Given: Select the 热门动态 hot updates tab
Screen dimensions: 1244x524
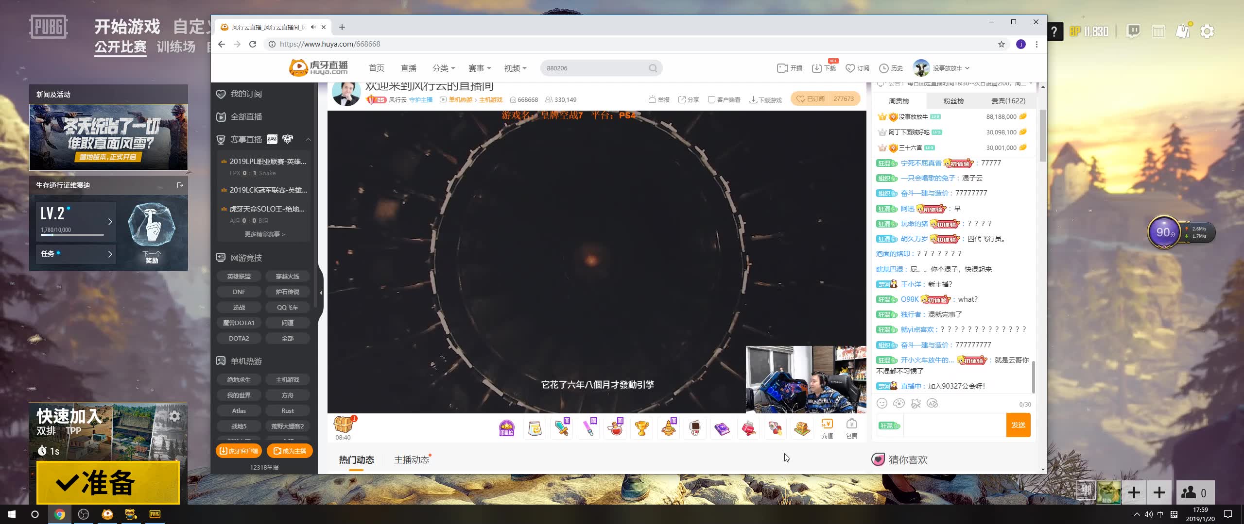Looking at the screenshot, I should click(356, 459).
